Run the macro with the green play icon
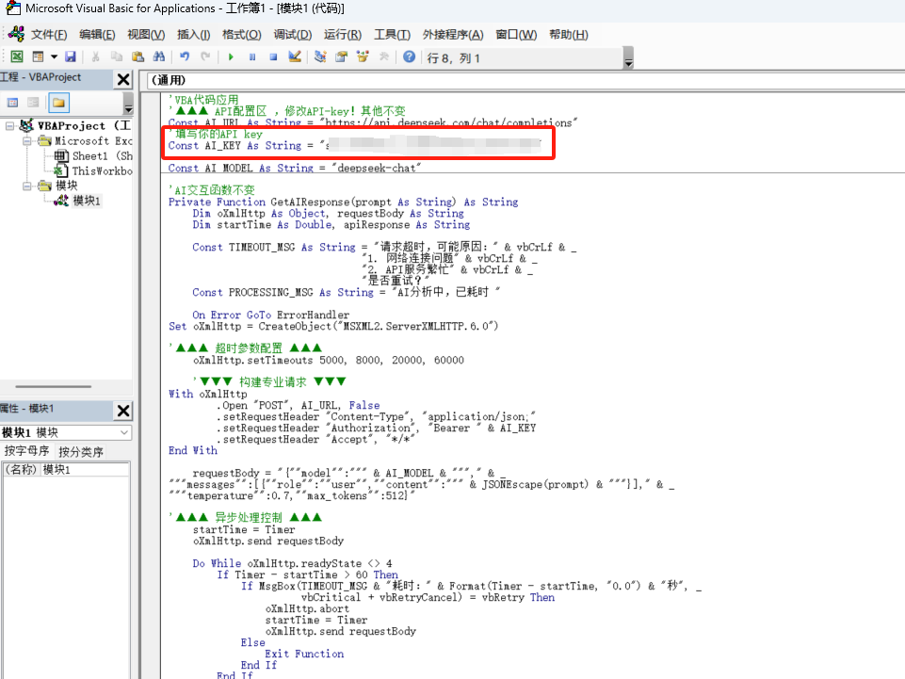905x679 pixels. [231, 57]
